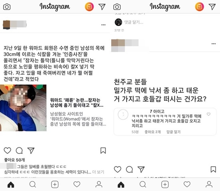The height and width of the screenshot is (191, 220).
Task: Expand caption with 더 보기
Action: 98,172
